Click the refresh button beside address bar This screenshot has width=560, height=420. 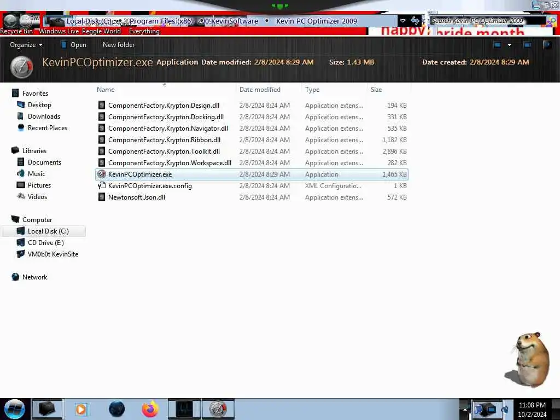point(415,21)
